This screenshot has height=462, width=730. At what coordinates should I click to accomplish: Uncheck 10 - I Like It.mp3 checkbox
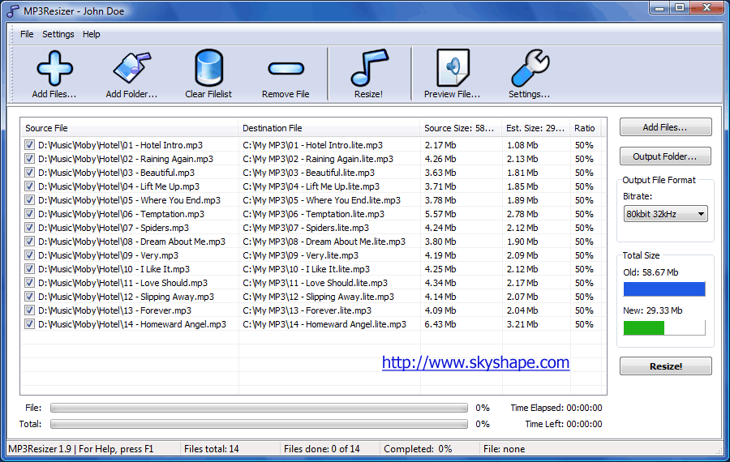29,269
